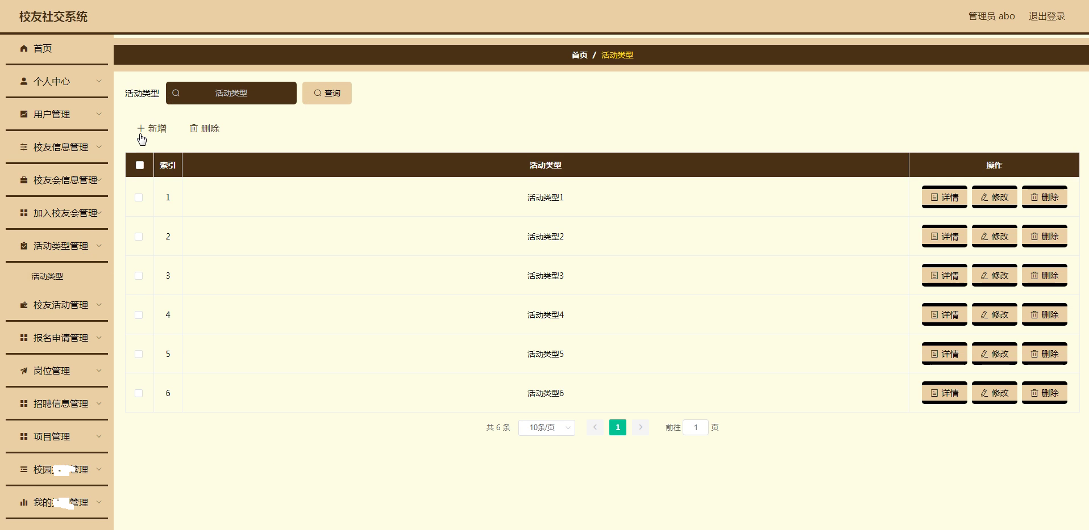Expand the 用户管理 chevron
The height and width of the screenshot is (530, 1089).
click(x=99, y=115)
